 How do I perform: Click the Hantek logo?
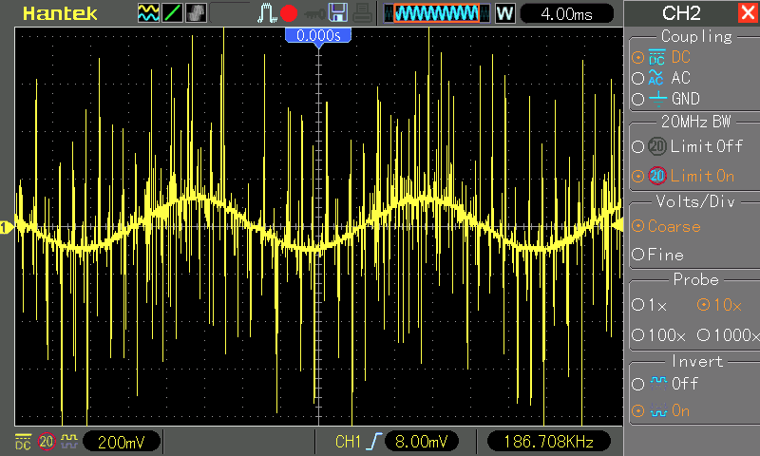pos(60,13)
